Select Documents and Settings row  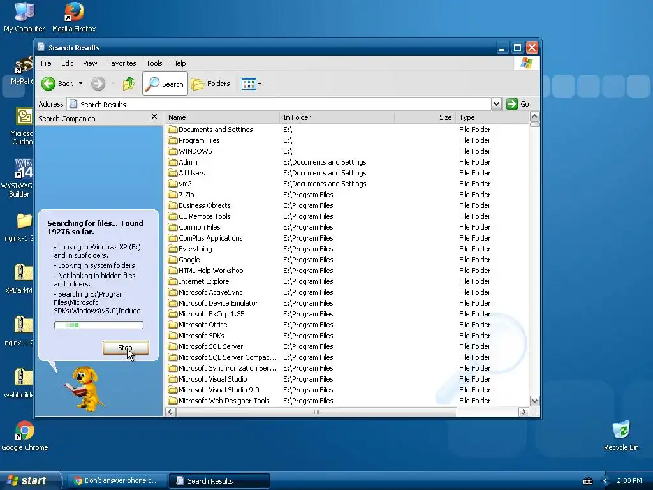pyautogui.click(x=348, y=130)
